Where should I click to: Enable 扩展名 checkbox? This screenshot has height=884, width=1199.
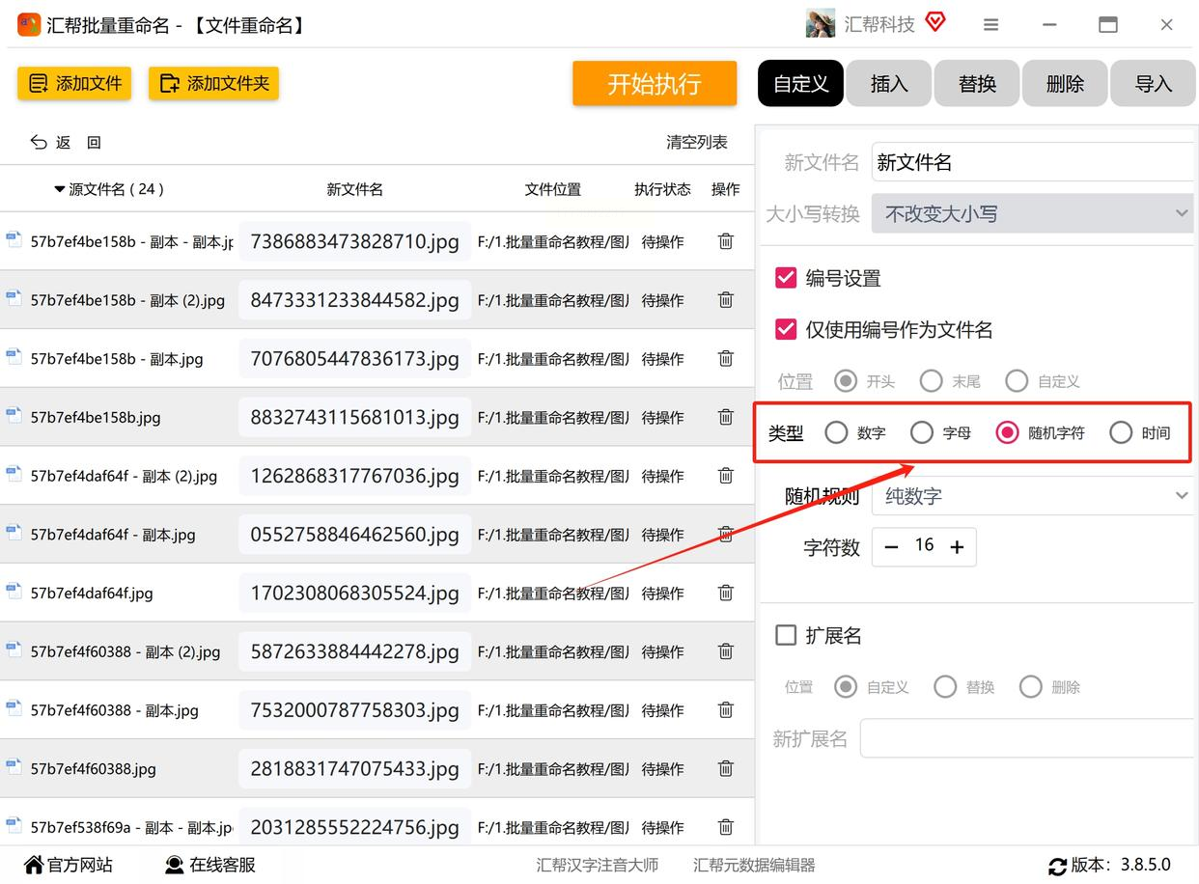[x=786, y=635]
